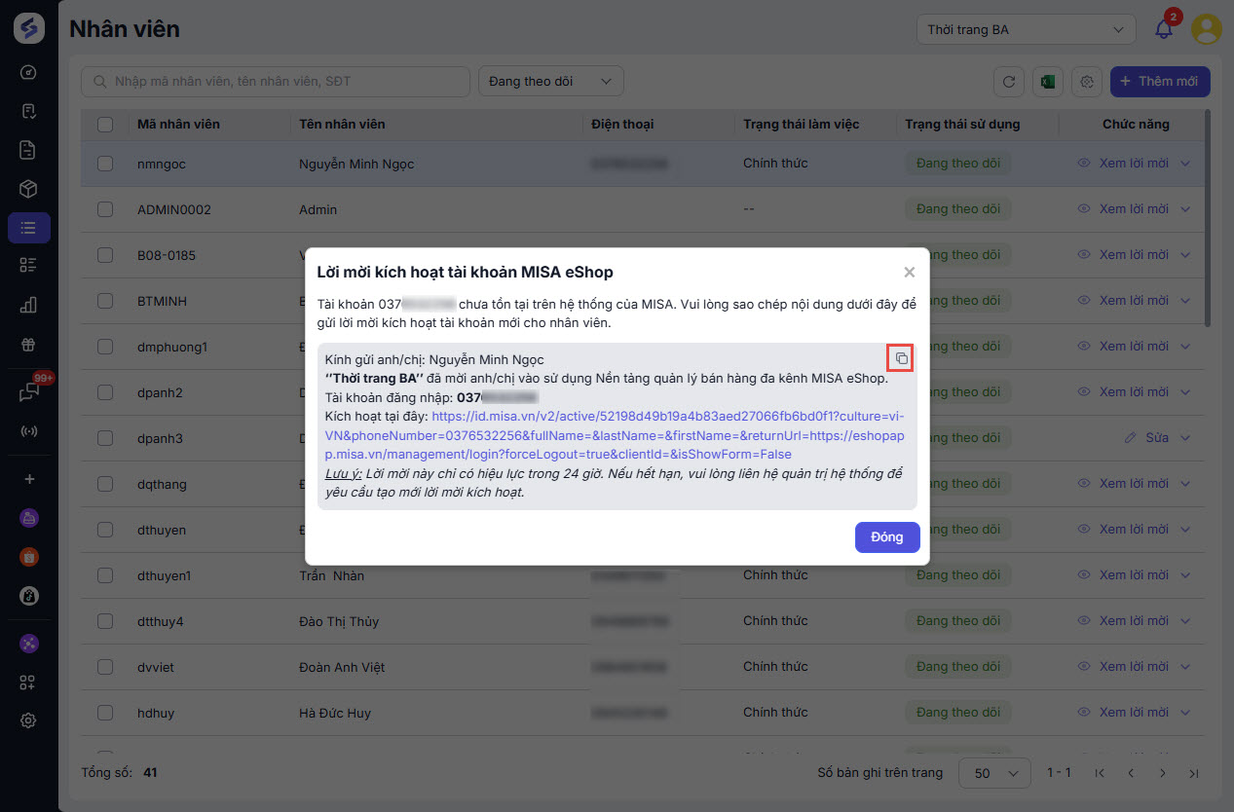Toggle the select-all checkbox in the table header
The width and height of the screenshot is (1234, 812).
click(105, 125)
